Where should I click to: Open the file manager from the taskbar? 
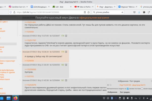[x=9, y=98]
